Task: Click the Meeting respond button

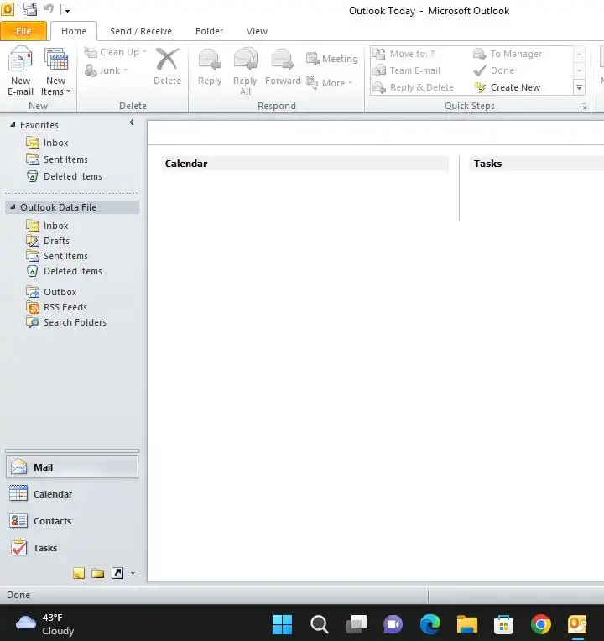Action: coord(332,59)
